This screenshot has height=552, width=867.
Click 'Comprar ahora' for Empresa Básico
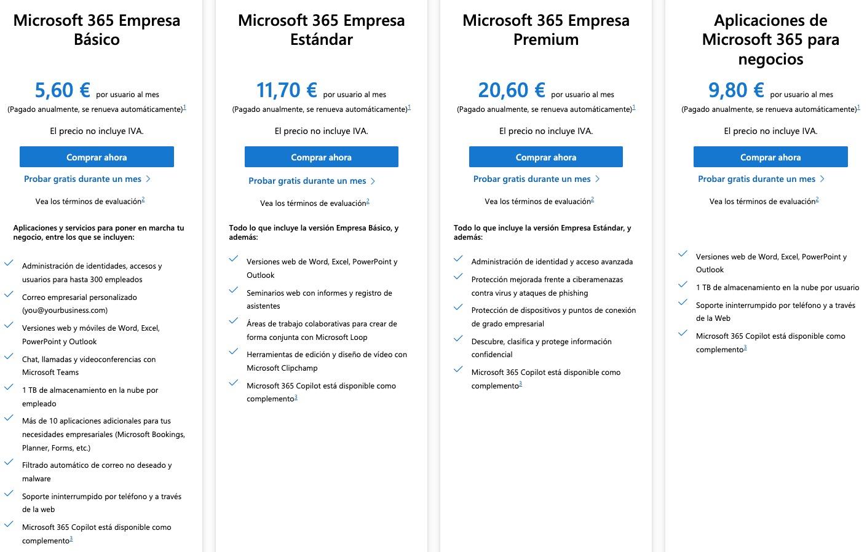(x=97, y=157)
